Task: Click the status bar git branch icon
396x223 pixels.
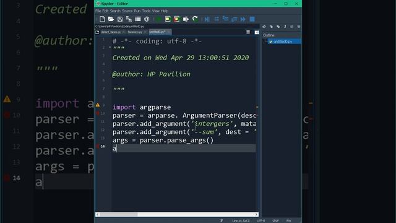Action: [x=222, y=221]
